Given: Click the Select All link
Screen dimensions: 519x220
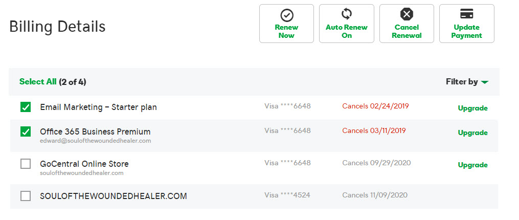Looking at the screenshot, I should pyautogui.click(x=38, y=82).
